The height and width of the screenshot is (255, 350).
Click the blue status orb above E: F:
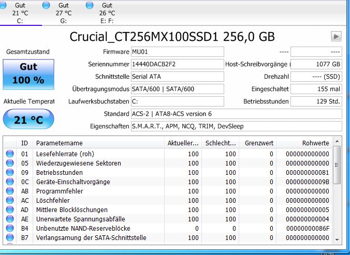click(x=90, y=5)
